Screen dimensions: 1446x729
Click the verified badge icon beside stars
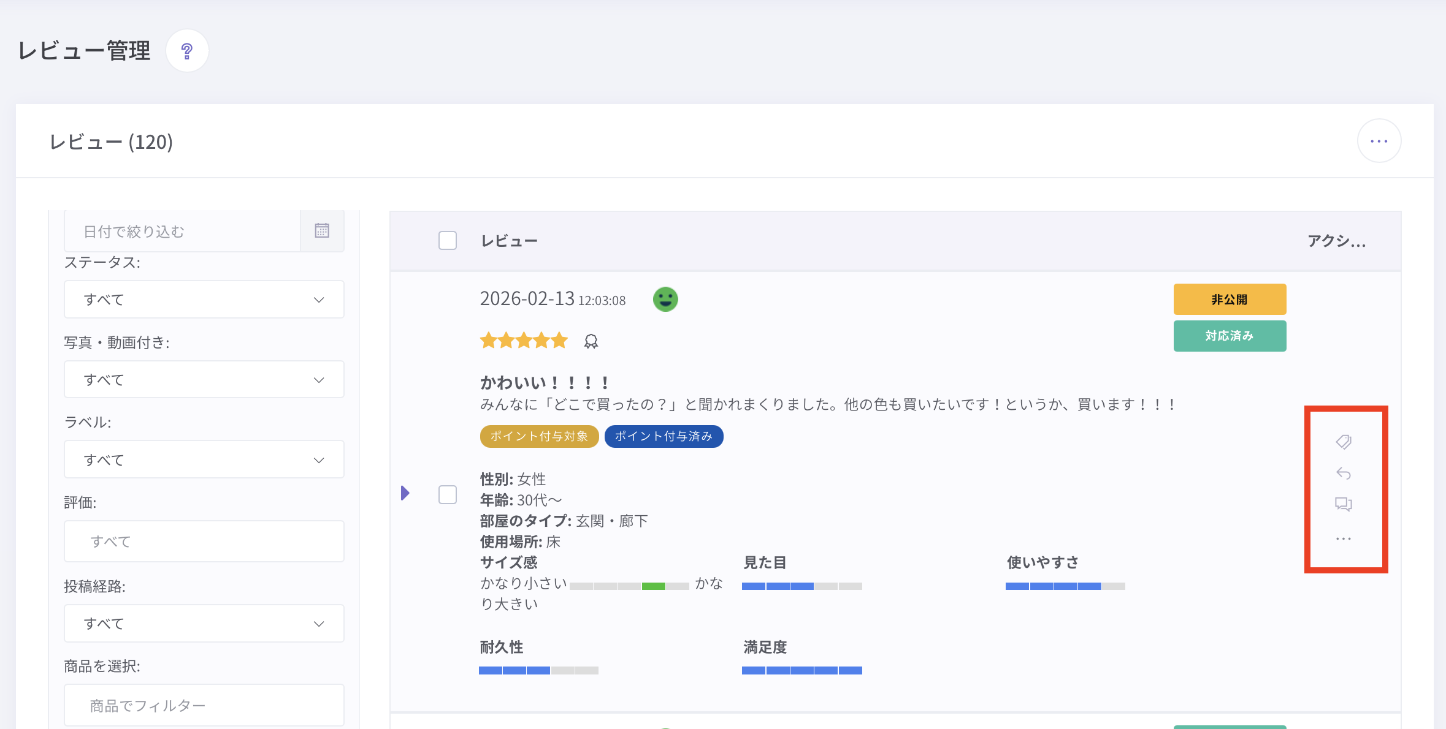(591, 341)
